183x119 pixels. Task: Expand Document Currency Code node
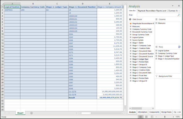130,32
